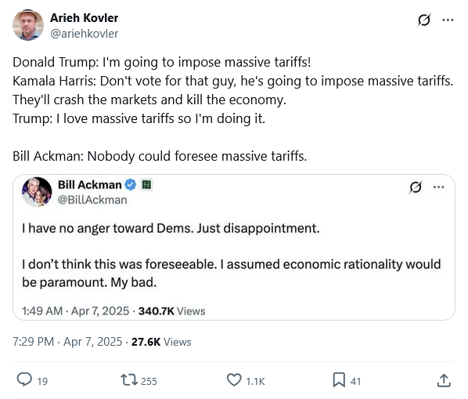468x399 pixels.
Task: Like the tweet with the heart icon
Action: tap(234, 380)
